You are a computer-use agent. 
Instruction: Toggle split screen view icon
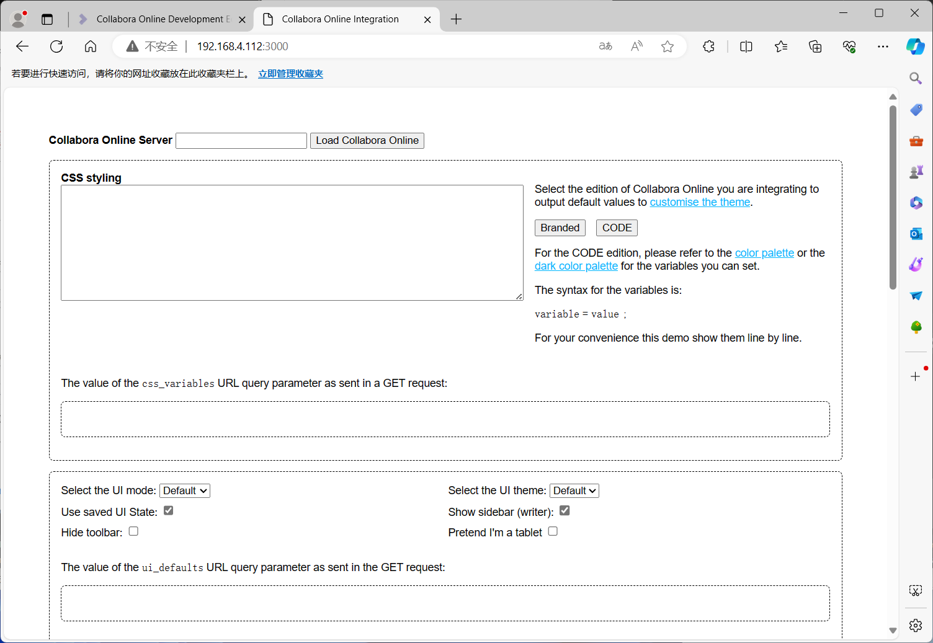746,47
